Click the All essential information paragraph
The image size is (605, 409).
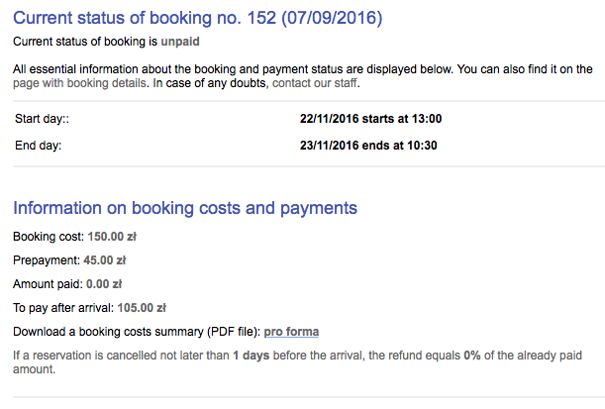point(297,68)
